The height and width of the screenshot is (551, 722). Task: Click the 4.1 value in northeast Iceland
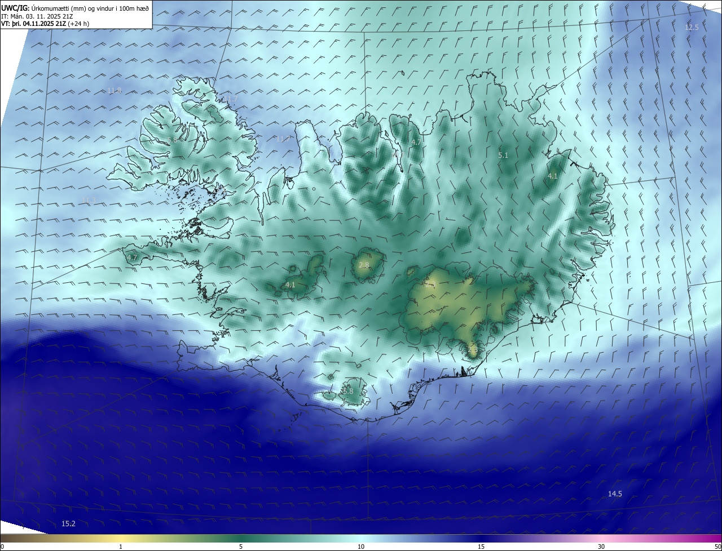(x=553, y=176)
